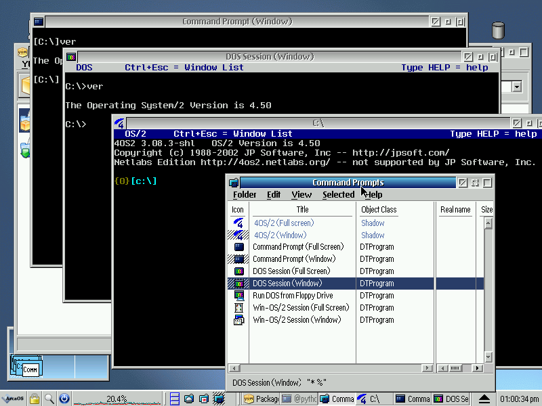Select the Command Prompt (Full Screen) icon
This screenshot has height=406, width=542.
(239, 247)
